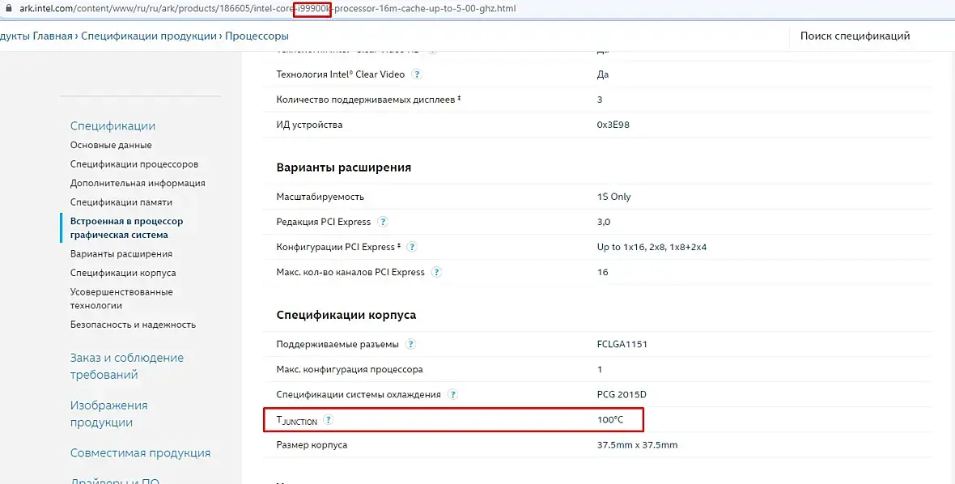955x484 pixels.
Task: Open Спецификации in the sidebar
Action: tap(112, 125)
